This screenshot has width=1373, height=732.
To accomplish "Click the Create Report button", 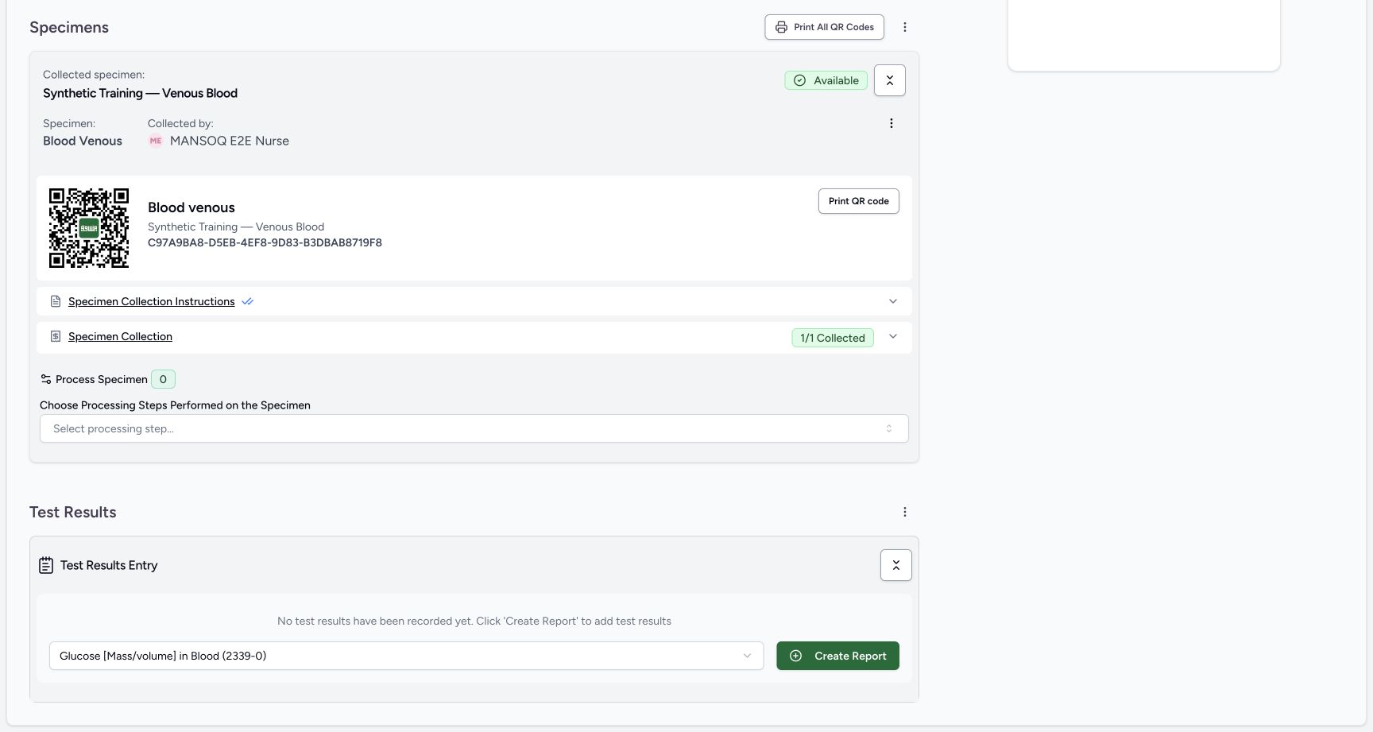I will pos(837,656).
